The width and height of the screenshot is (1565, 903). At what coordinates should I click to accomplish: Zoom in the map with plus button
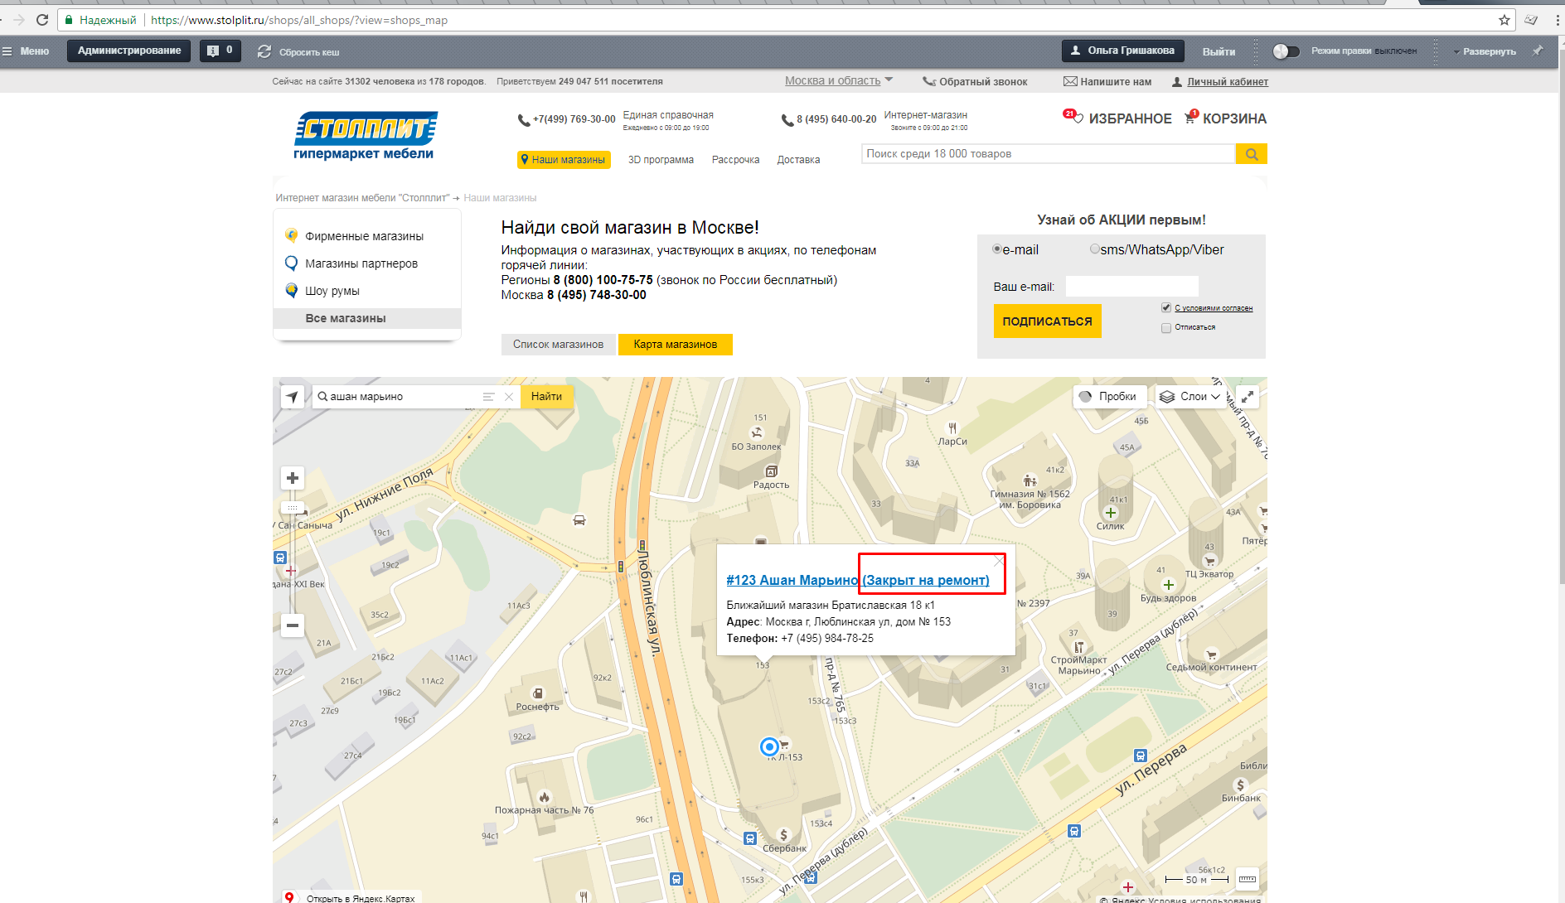coord(293,478)
